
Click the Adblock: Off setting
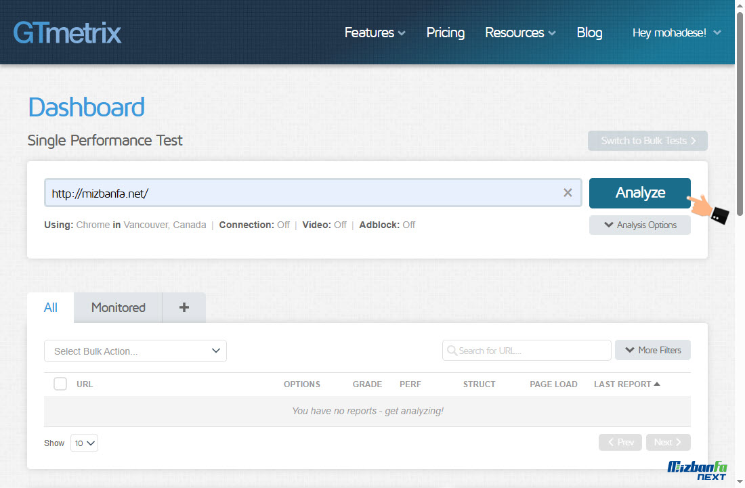[387, 225]
